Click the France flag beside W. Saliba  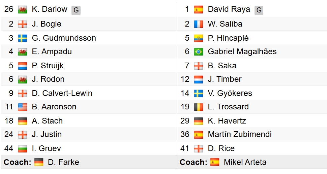pyautogui.click(x=199, y=24)
